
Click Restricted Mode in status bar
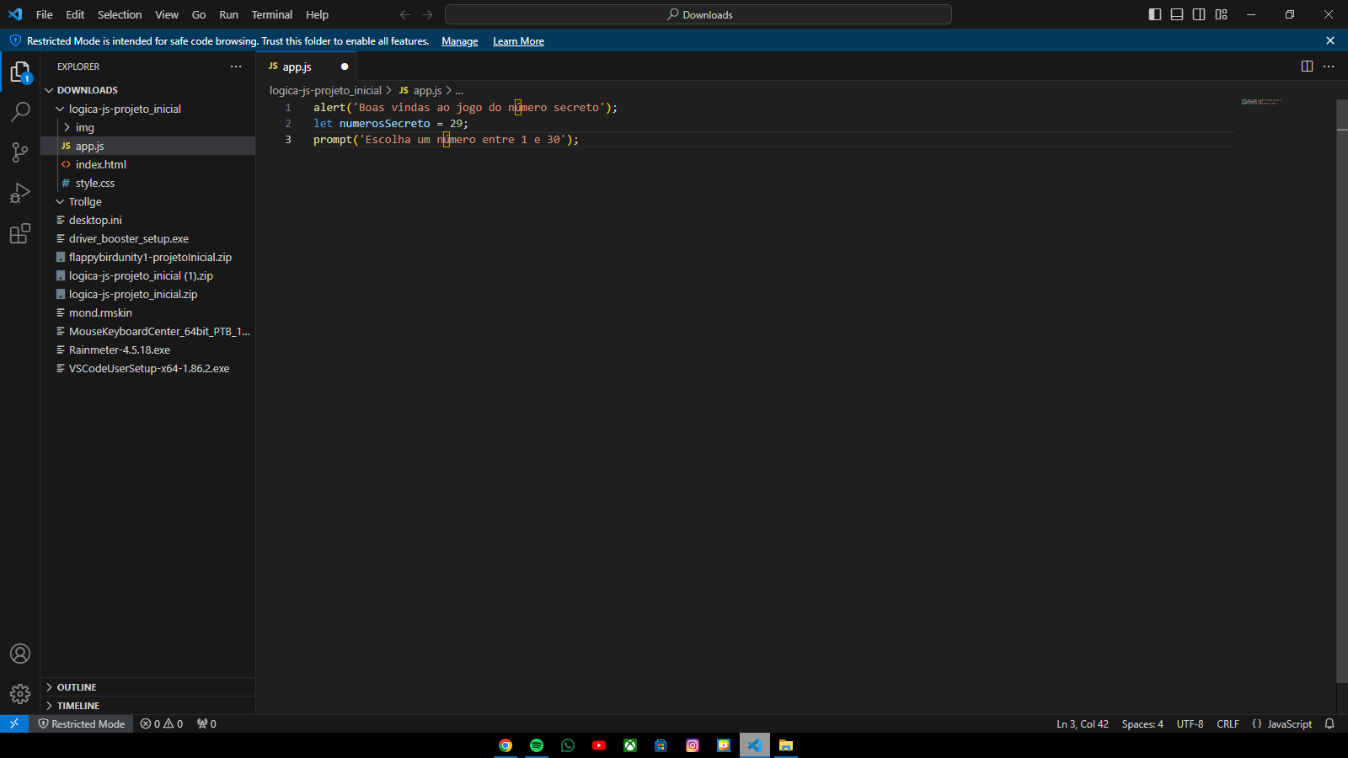coord(82,723)
